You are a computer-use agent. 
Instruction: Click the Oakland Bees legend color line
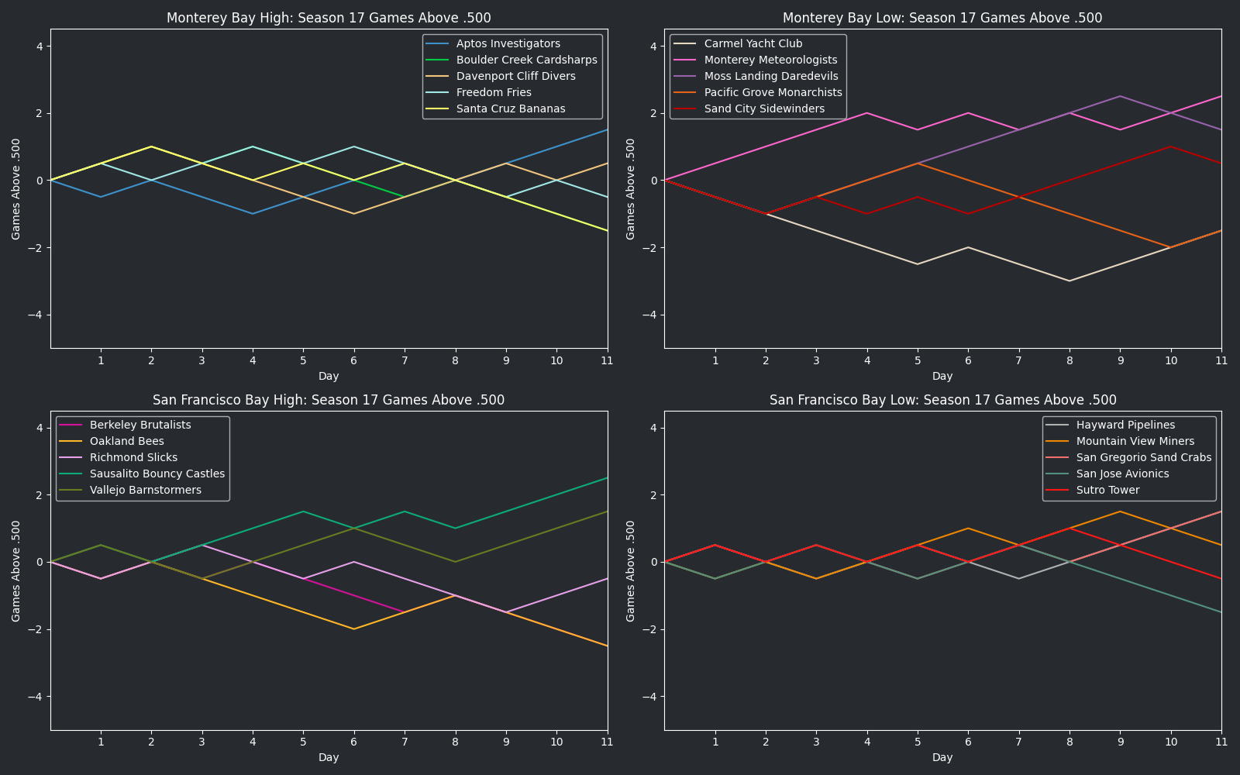(x=71, y=442)
